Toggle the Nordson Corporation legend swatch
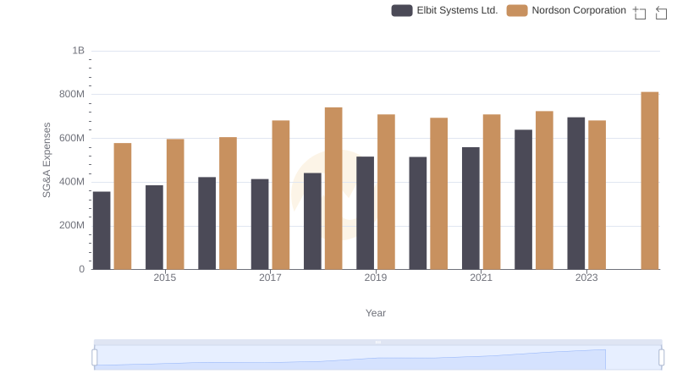Viewport: 677px width, 390px height. pos(517,10)
